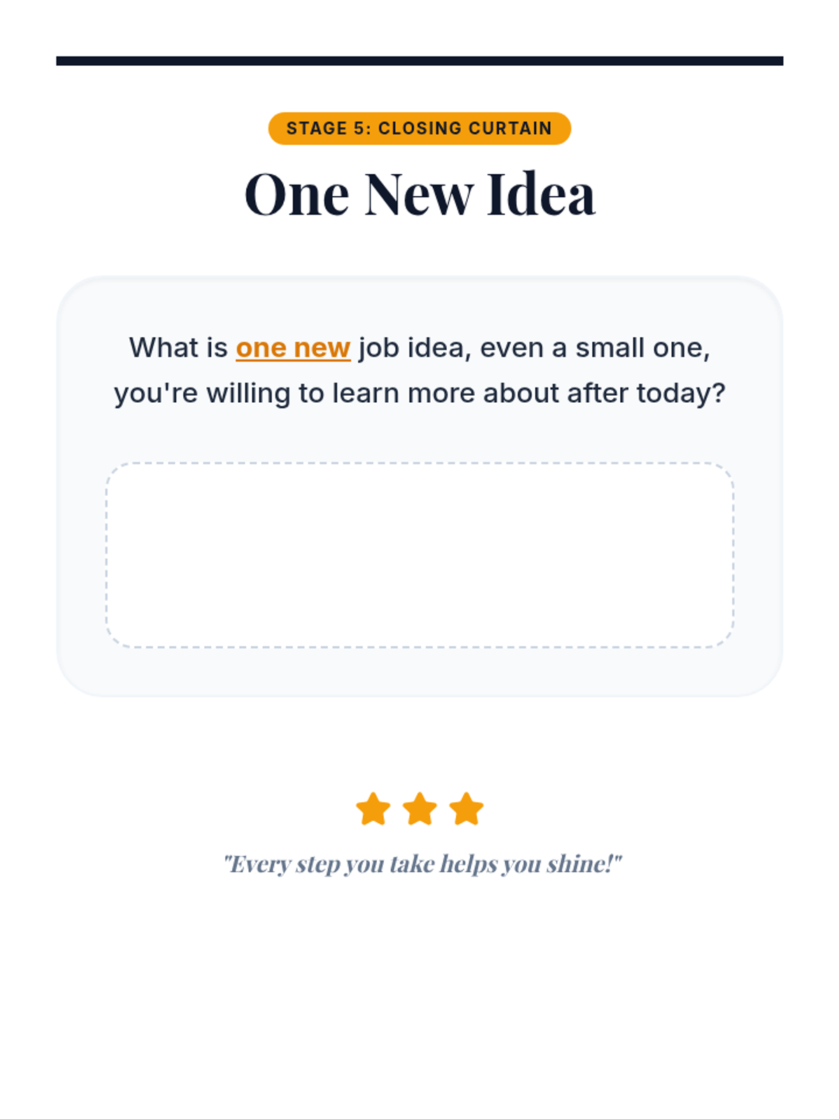This screenshot has height=1119, width=839.
Task: Click the "One New Idea" heading
Action: (419, 194)
